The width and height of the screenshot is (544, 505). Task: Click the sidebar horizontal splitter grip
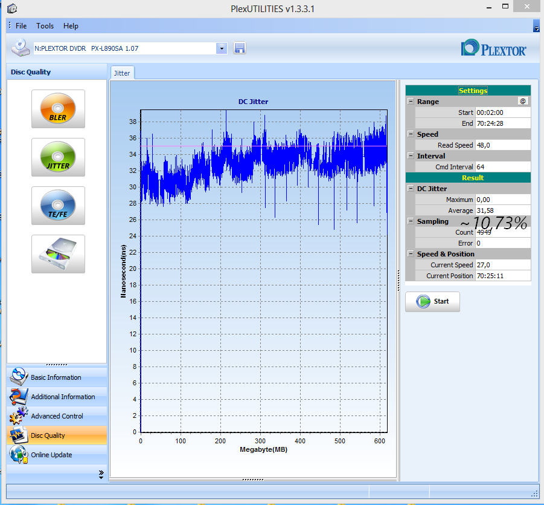click(57, 365)
